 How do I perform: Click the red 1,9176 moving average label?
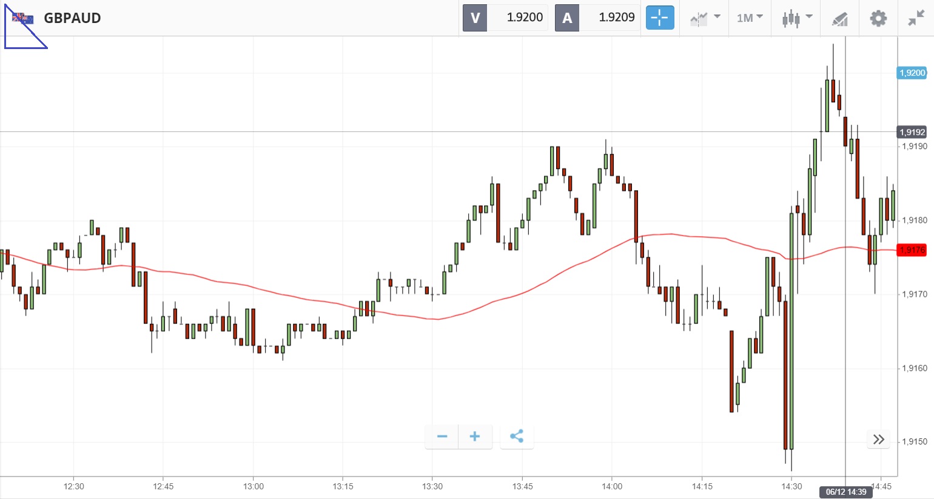[912, 250]
